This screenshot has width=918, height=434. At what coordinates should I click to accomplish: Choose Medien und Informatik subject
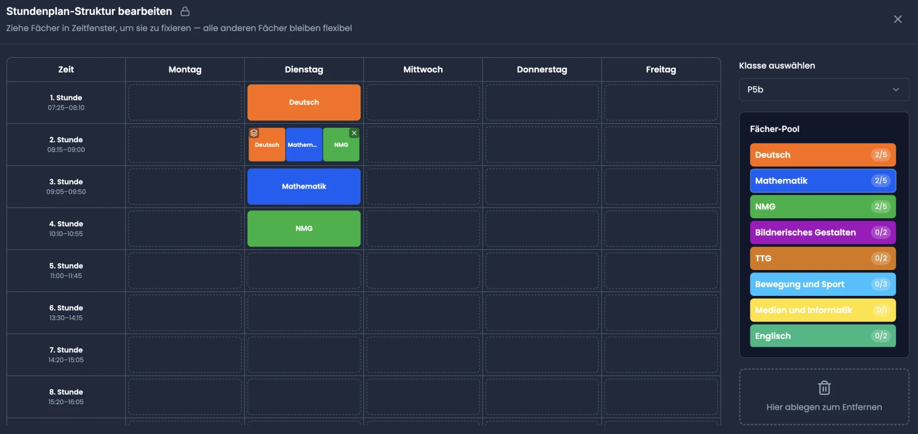(x=823, y=310)
